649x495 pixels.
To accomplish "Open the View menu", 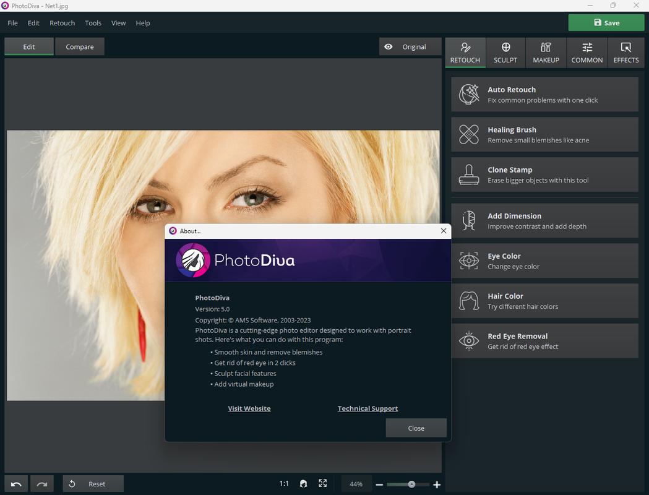I will (x=118, y=23).
